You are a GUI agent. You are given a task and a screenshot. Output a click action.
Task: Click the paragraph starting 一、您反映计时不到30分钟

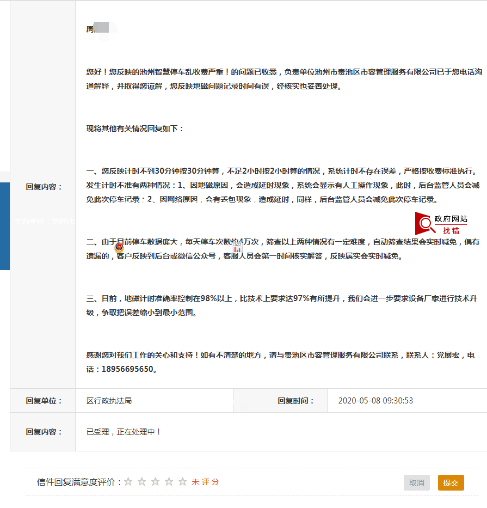click(283, 185)
